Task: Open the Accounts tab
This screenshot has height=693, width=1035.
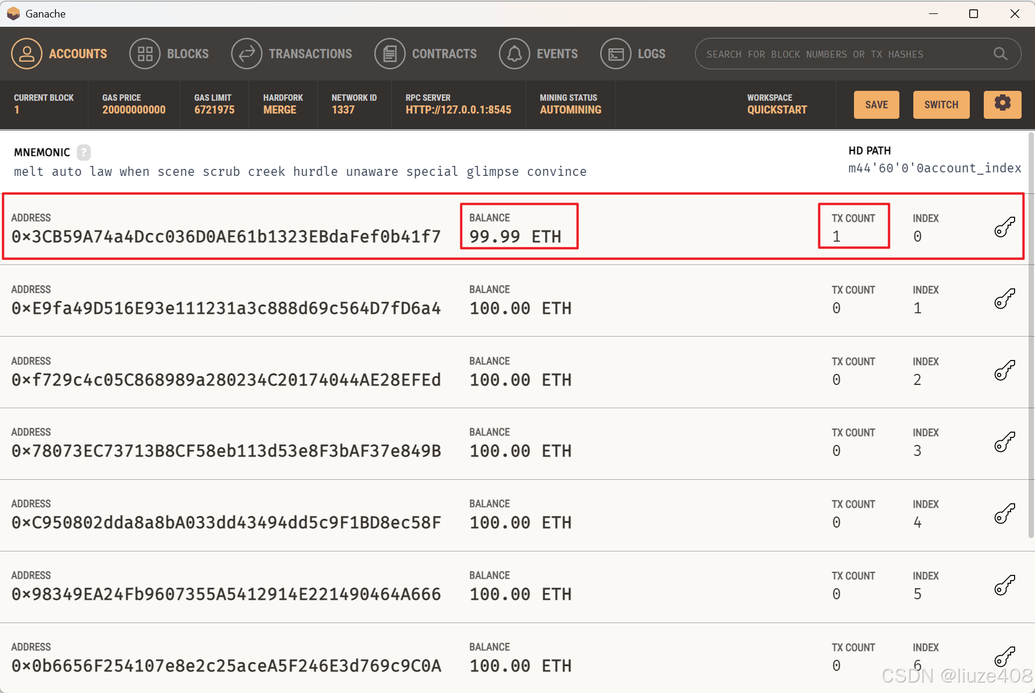Action: (x=59, y=54)
